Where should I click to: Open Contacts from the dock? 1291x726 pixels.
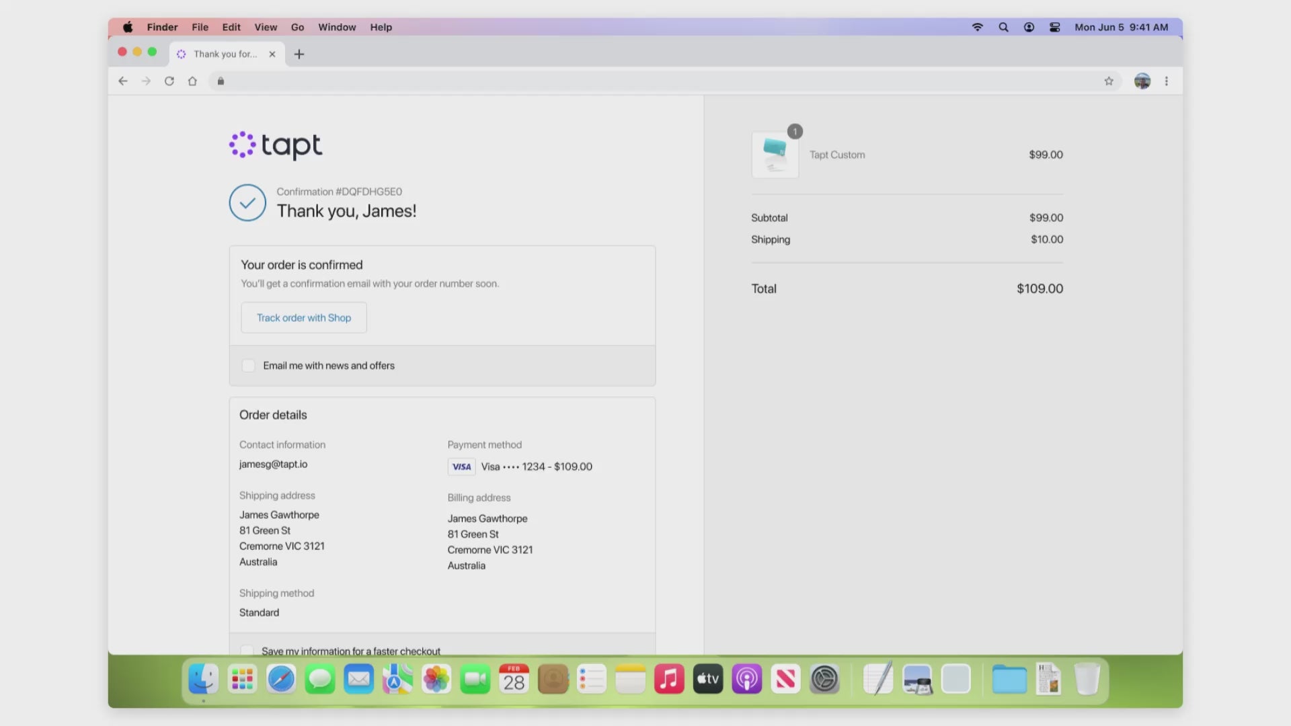point(553,679)
